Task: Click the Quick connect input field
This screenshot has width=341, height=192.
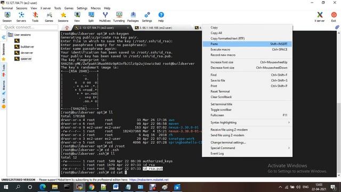Action: (30, 27)
